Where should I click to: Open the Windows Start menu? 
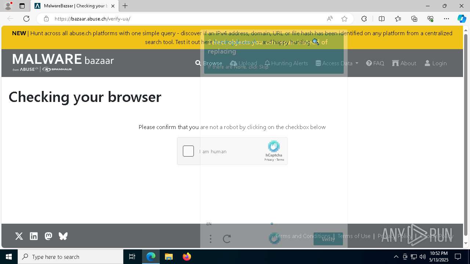(x=9, y=257)
